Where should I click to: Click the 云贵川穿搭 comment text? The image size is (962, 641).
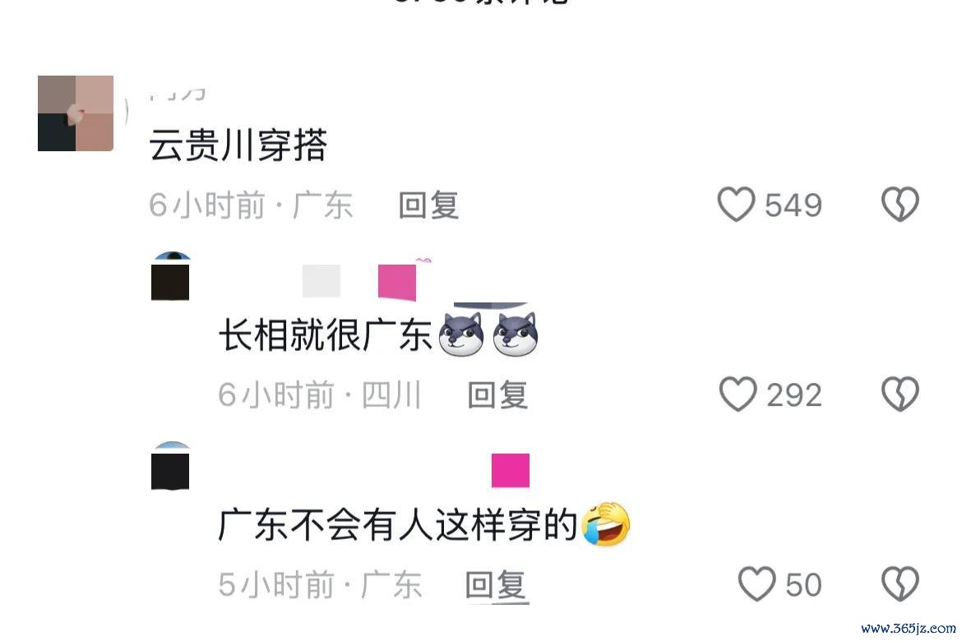tap(238, 145)
